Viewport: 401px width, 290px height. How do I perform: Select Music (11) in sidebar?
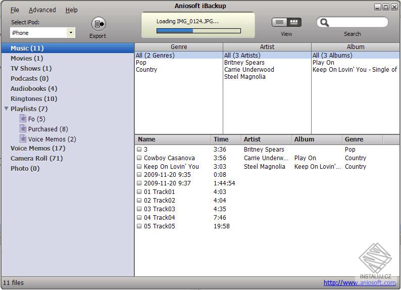click(x=68, y=48)
